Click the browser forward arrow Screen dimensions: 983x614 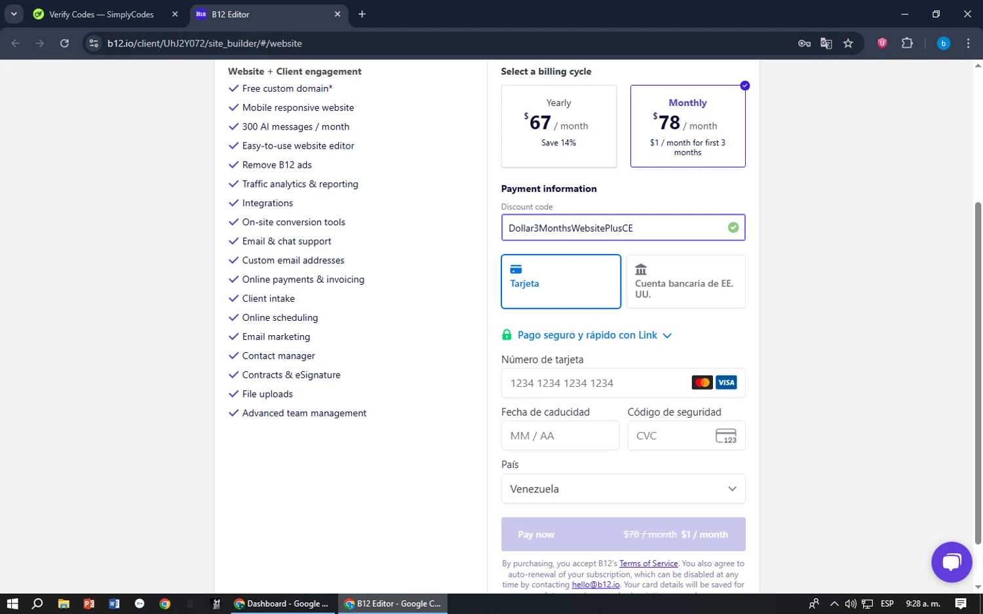click(x=40, y=43)
